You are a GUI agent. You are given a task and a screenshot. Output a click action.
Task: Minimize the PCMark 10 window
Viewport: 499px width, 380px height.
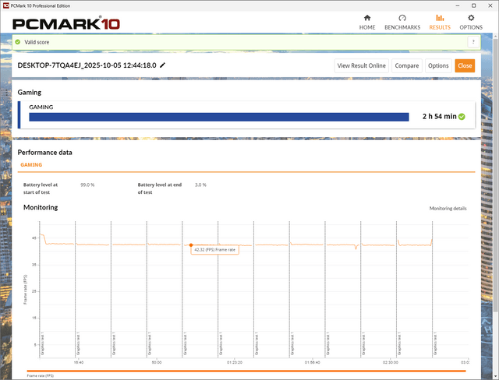(x=458, y=5)
